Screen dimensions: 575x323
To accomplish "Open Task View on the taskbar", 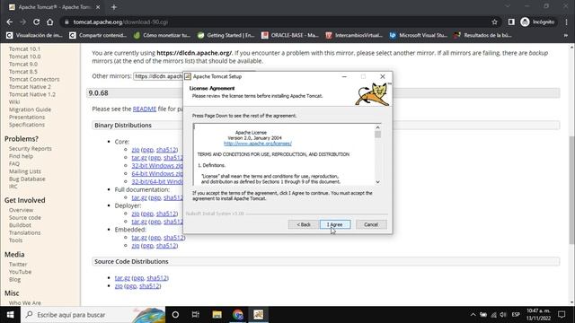I will pos(196,315).
